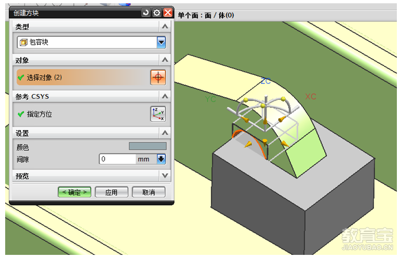
Task: Click the top center yellow sphere handle
Action: [263, 106]
